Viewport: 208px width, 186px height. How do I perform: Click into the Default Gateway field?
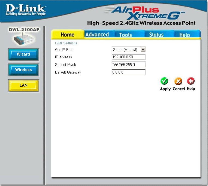[129, 72]
